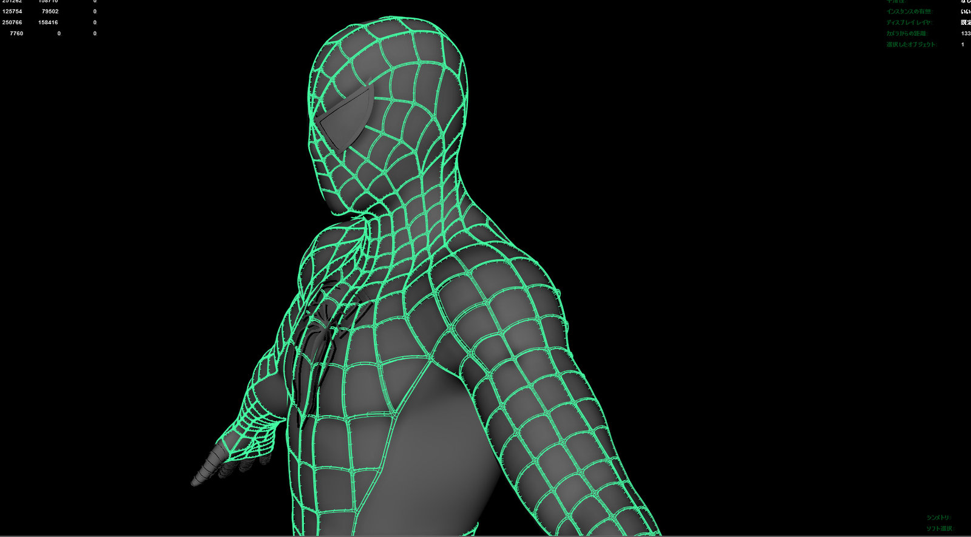Click the value 250766 in the stats
This screenshot has width=971, height=537.
[12, 22]
